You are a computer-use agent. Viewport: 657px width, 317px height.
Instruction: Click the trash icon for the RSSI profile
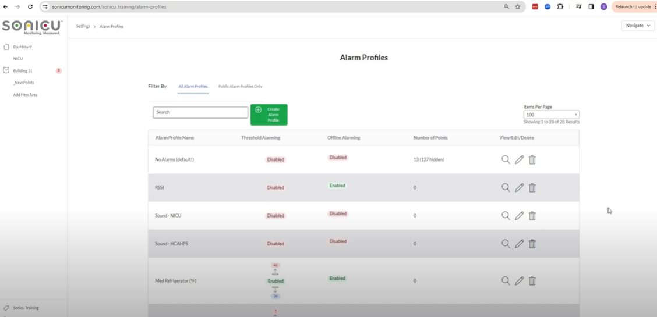point(532,188)
